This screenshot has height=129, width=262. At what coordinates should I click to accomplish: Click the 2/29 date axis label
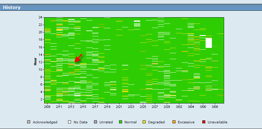(167, 106)
